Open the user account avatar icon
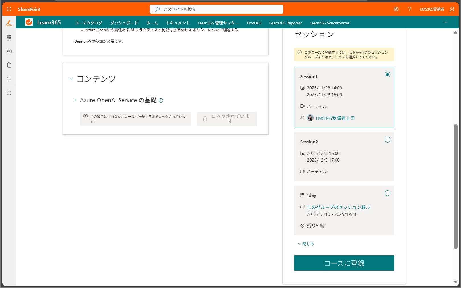 tap(452, 9)
